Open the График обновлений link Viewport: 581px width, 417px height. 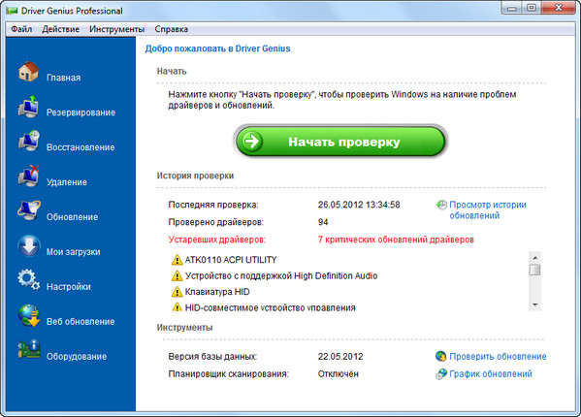[491, 374]
